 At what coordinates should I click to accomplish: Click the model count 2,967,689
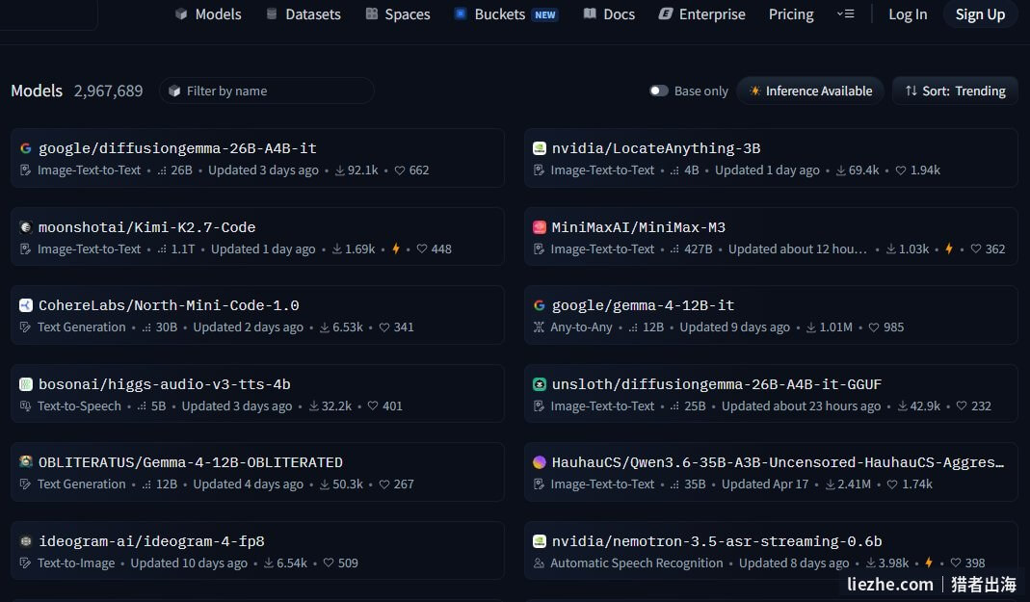click(x=108, y=91)
